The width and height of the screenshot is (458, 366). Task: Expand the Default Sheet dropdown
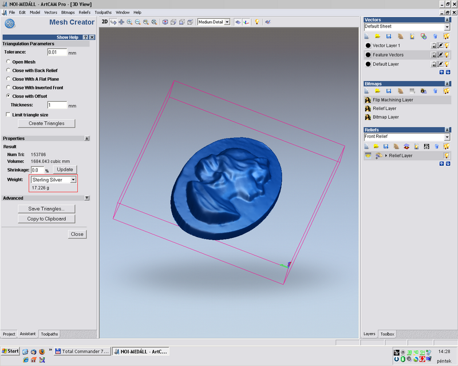[x=447, y=27]
